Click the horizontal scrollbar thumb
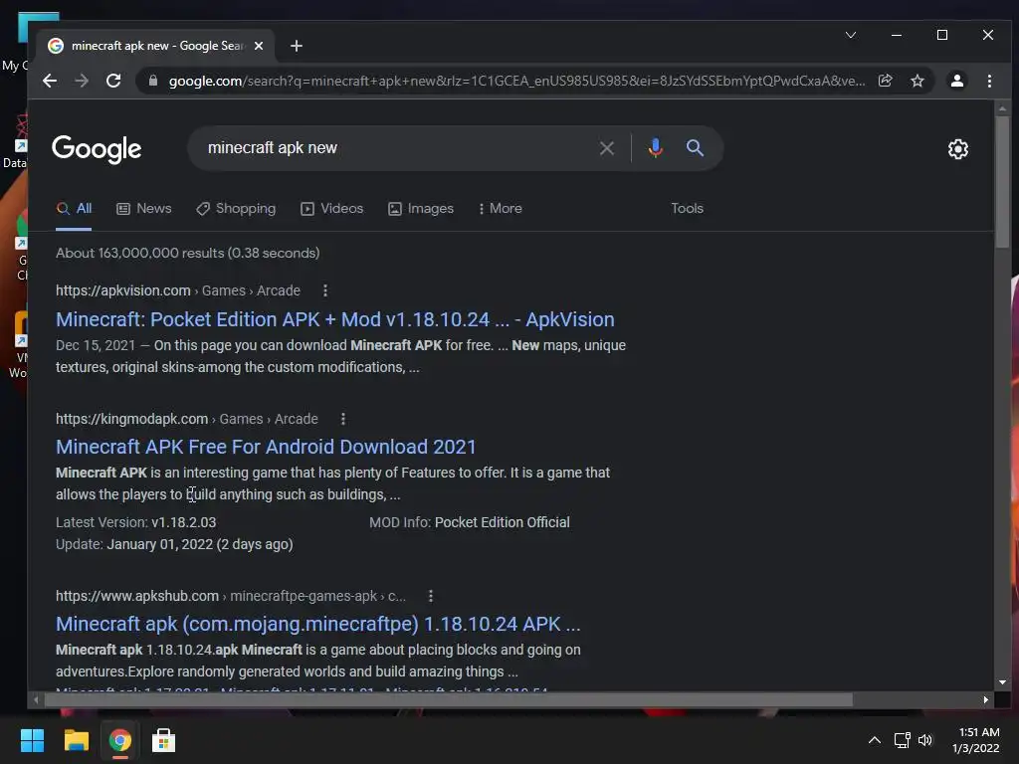This screenshot has width=1019, height=764. pos(449,699)
